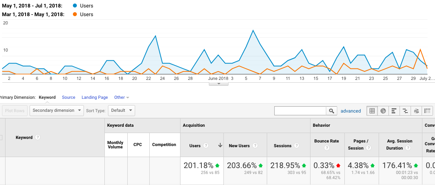Click green up arrow beside 203.66%
435x185 pixels.
click(260, 165)
